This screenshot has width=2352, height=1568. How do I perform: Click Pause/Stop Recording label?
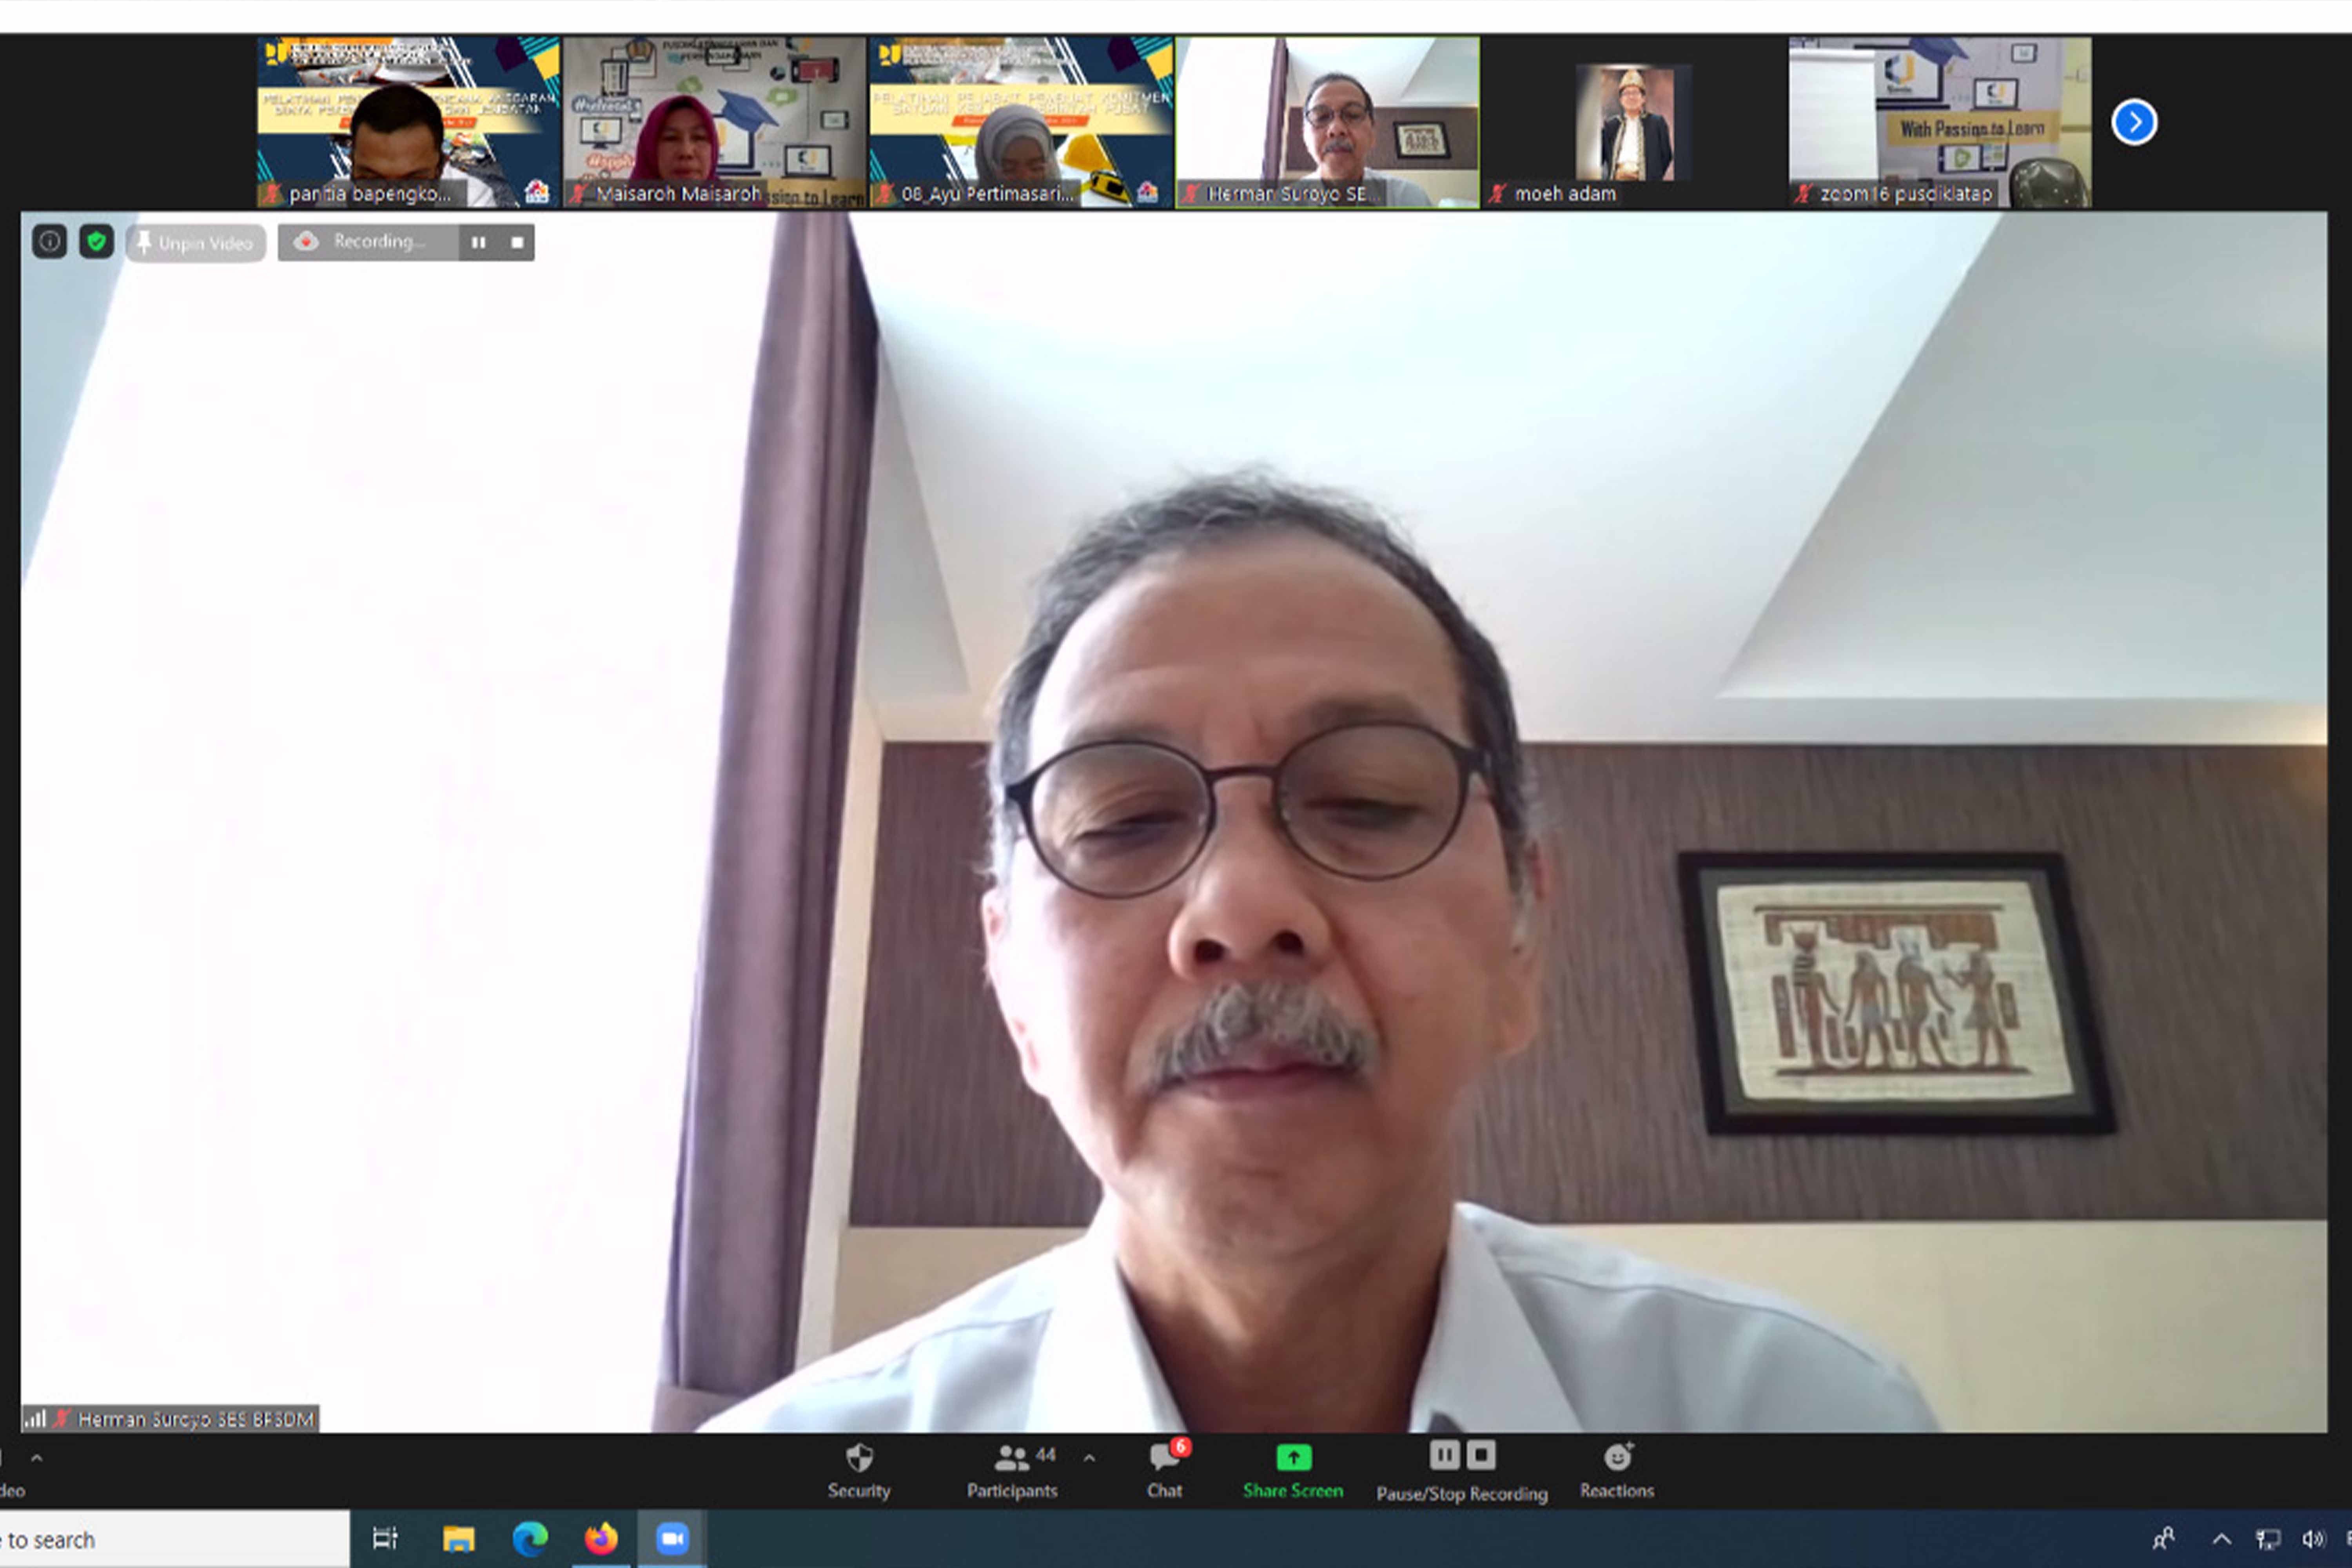[x=1462, y=1494]
